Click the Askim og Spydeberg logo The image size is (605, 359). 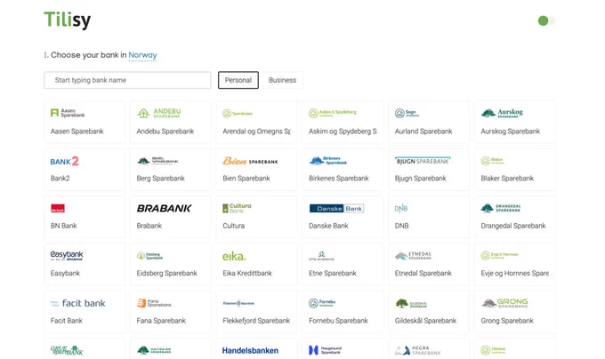[332, 113]
